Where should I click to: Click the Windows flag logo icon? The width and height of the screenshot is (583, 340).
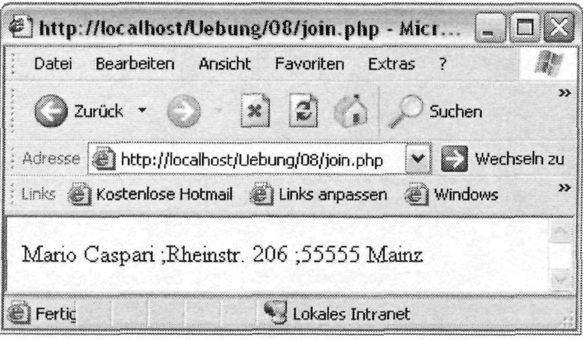pyautogui.click(x=549, y=62)
